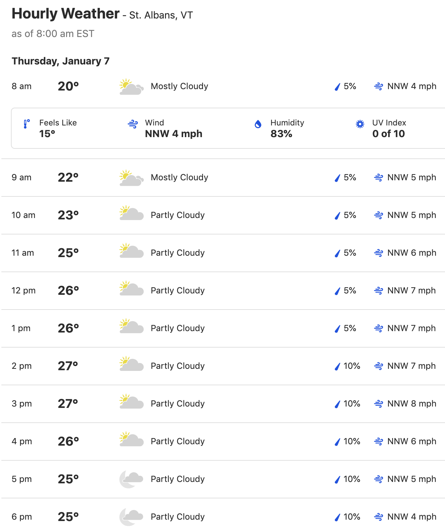
Task: Click the 5 pm moon cloud icon
Action: tap(131, 479)
